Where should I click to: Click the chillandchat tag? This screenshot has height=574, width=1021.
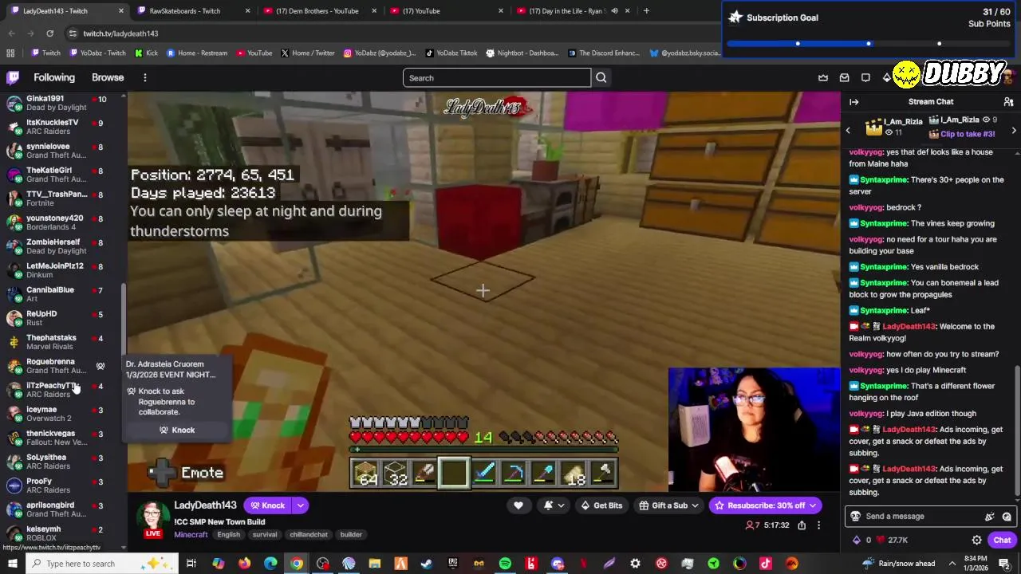pyautogui.click(x=309, y=534)
